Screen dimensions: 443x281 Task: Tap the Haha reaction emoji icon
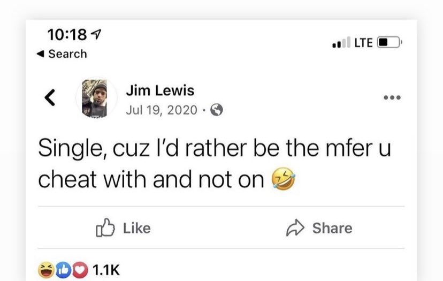click(x=47, y=270)
